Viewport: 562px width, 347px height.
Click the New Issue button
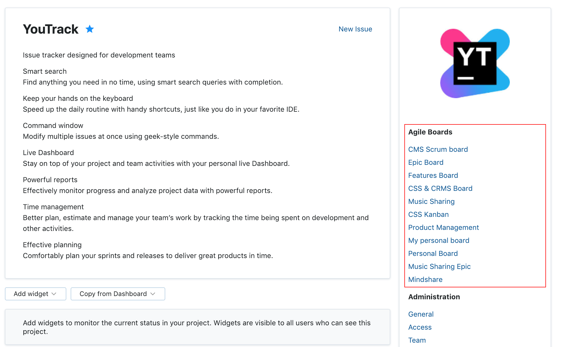click(x=355, y=29)
